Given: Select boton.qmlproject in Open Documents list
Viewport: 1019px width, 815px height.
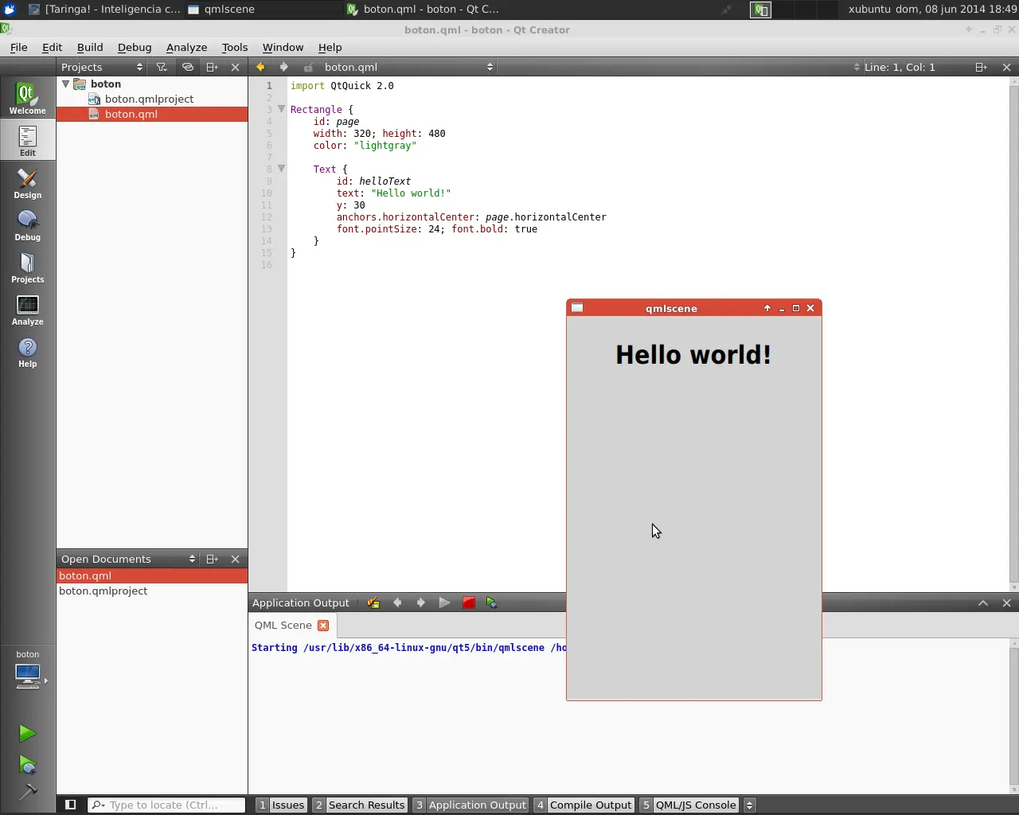Looking at the screenshot, I should pyautogui.click(x=152, y=591).
